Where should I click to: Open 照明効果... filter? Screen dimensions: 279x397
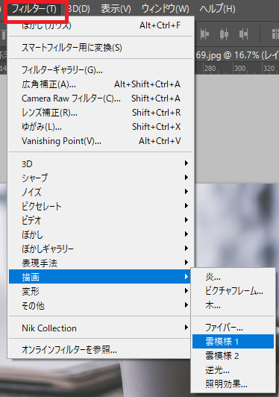point(233,384)
